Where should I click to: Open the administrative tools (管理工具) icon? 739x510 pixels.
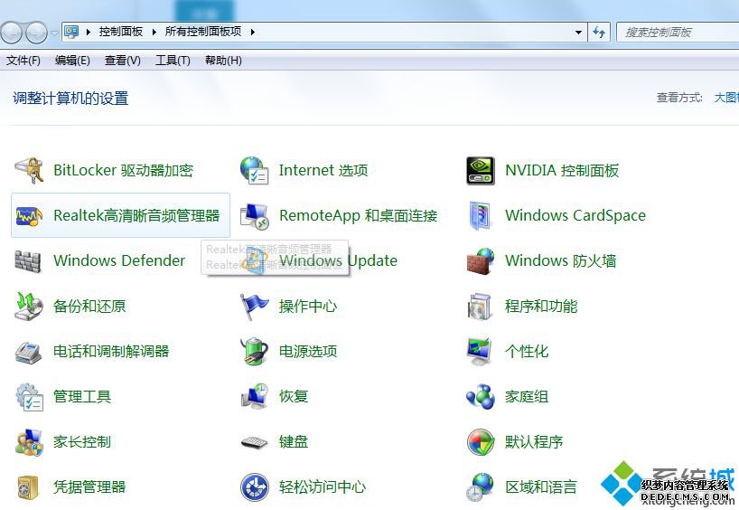(29, 397)
